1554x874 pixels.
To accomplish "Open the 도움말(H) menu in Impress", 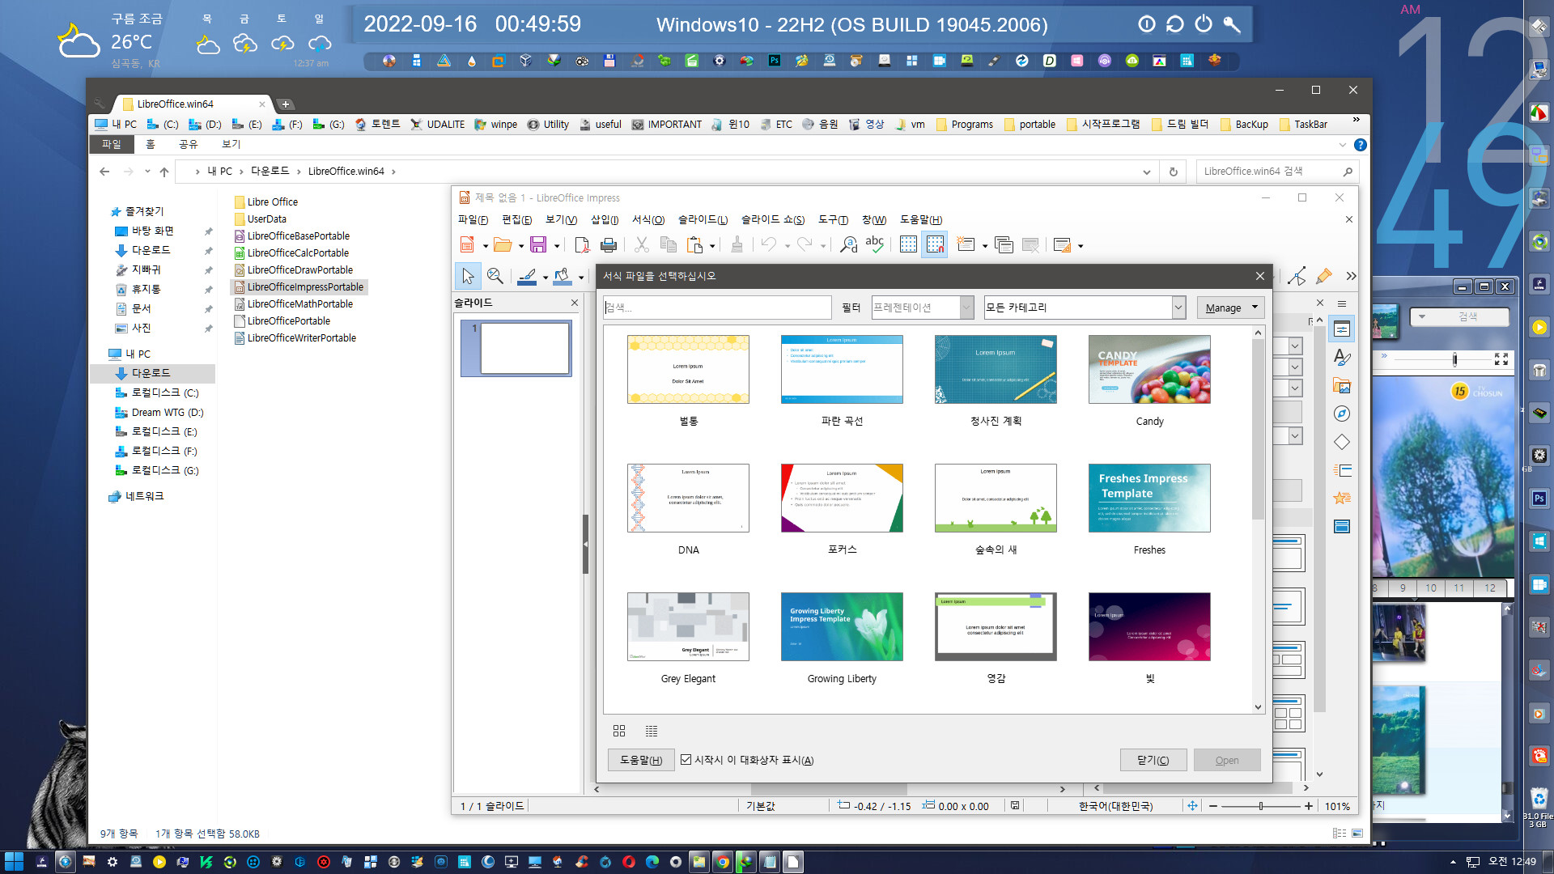I will (921, 220).
